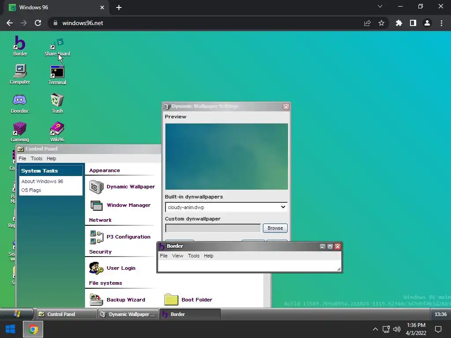Screen dimensions: 451x338
Task: Open Tools menu in Control Panel
Action: 37,158
